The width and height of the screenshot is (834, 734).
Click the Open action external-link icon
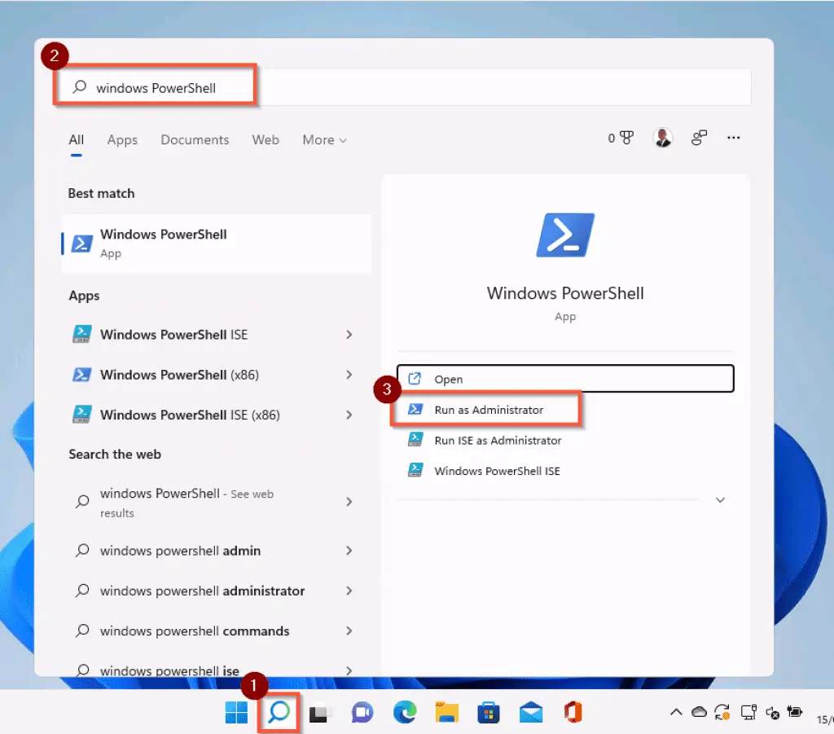point(415,379)
